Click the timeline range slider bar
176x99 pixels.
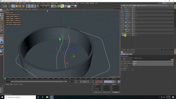(39, 82)
